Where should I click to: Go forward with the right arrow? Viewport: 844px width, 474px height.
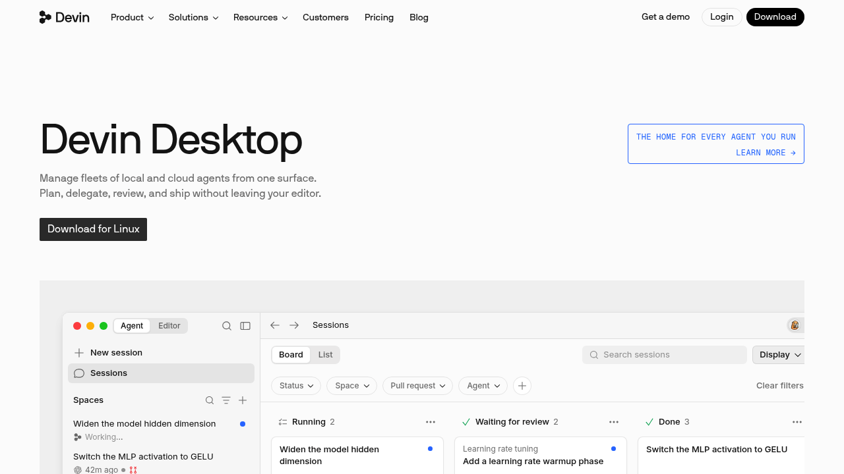(294, 325)
